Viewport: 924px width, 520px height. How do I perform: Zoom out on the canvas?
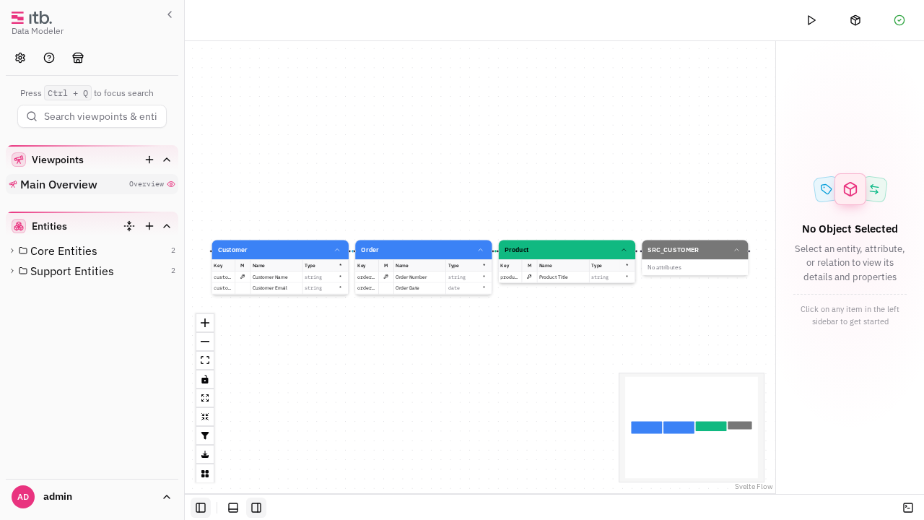coord(205,342)
